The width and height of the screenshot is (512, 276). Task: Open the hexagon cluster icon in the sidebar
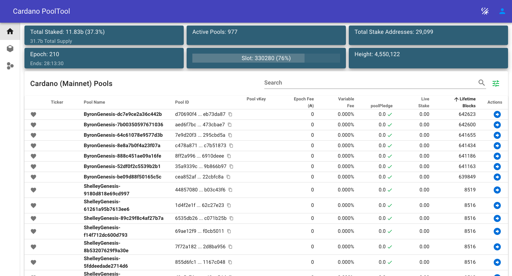[10, 66]
